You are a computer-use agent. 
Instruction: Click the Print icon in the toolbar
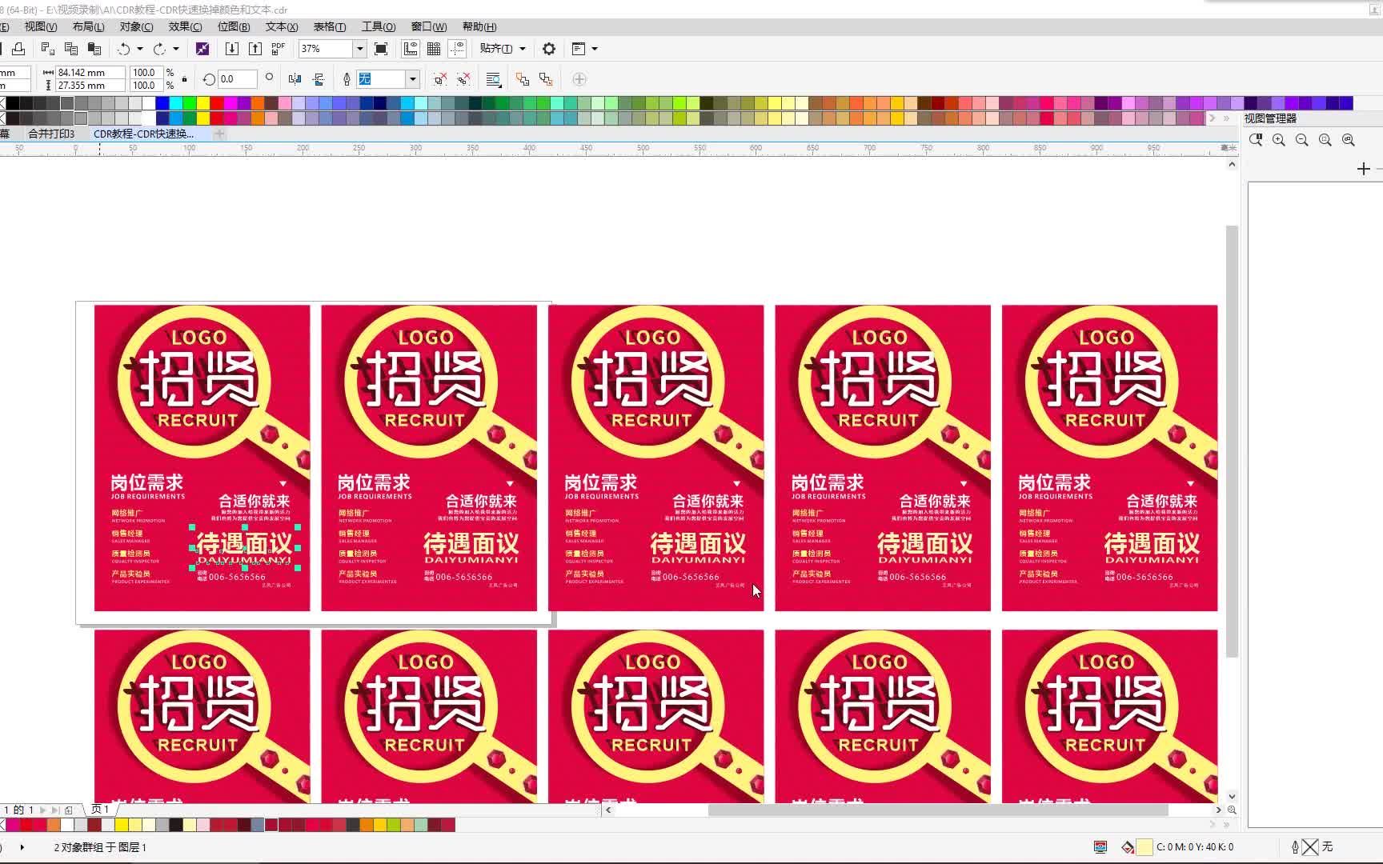18,49
